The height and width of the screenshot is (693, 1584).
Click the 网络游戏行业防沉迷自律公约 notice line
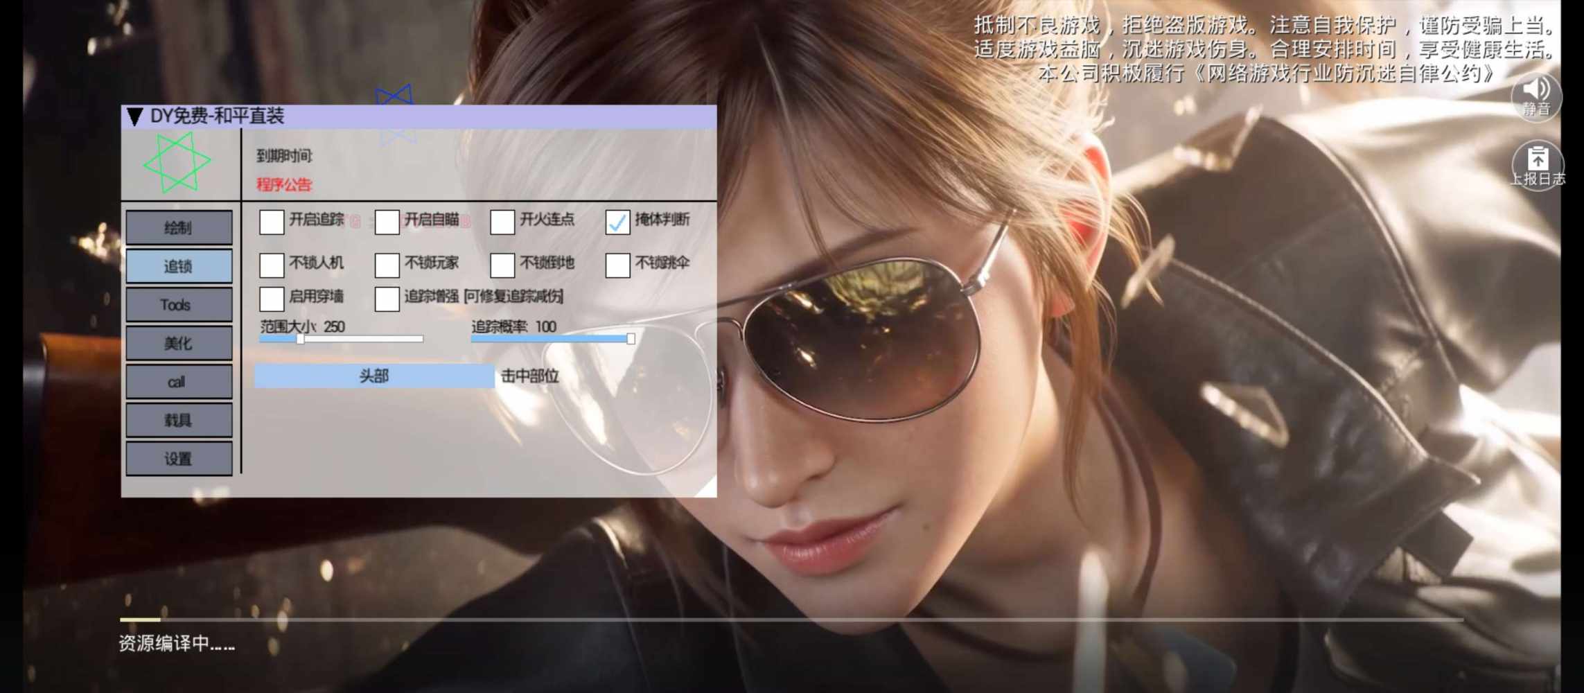(1266, 73)
